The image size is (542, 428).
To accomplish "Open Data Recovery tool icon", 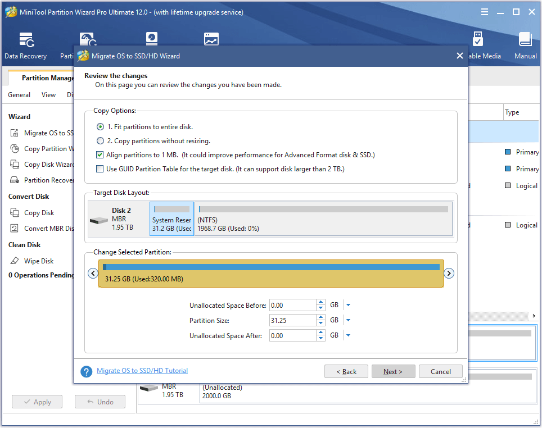I will [26, 40].
